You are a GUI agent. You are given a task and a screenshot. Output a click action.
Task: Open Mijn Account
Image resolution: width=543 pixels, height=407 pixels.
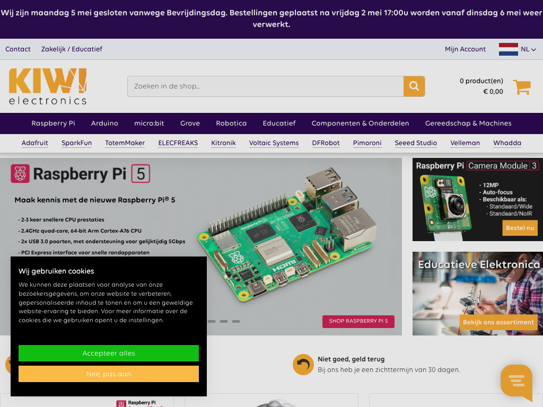pyautogui.click(x=465, y=49)
